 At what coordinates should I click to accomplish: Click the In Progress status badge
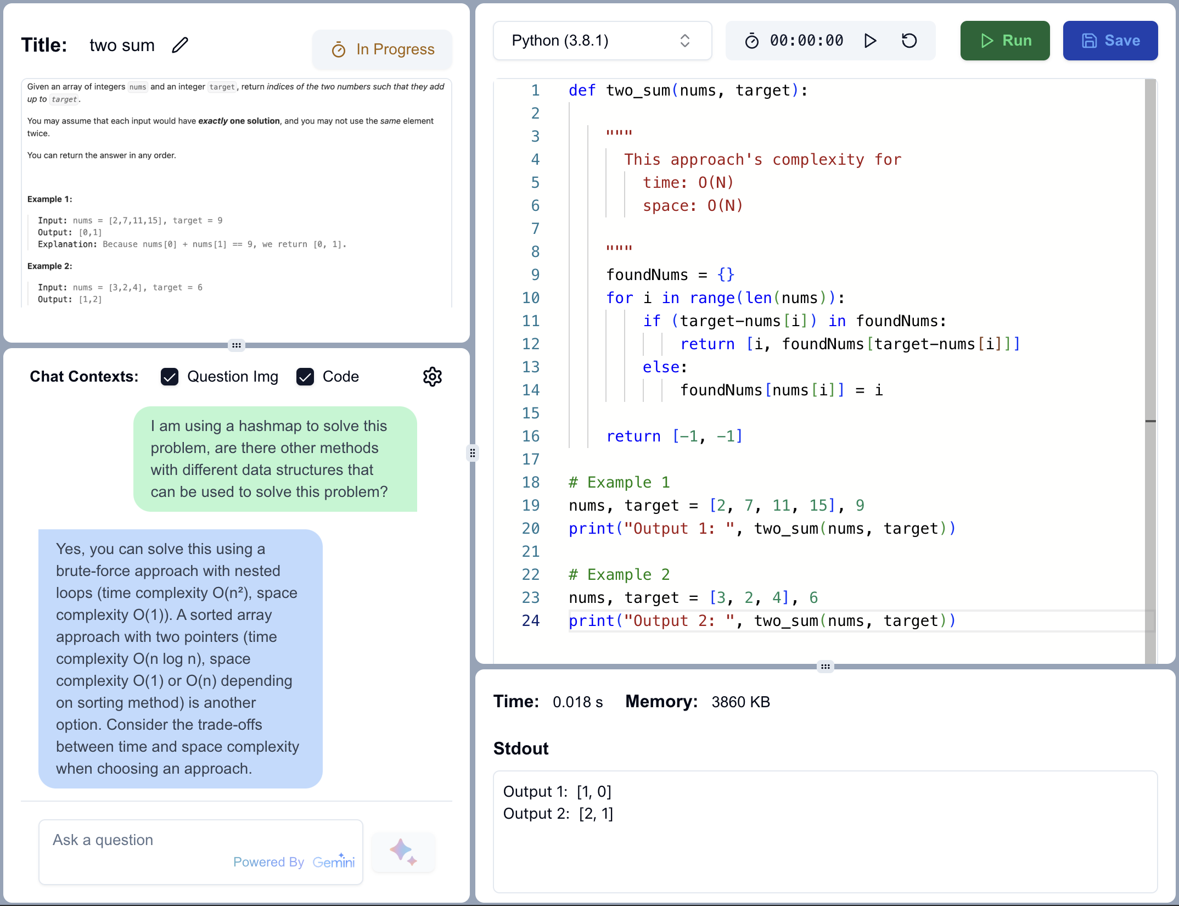coord(382,49)
